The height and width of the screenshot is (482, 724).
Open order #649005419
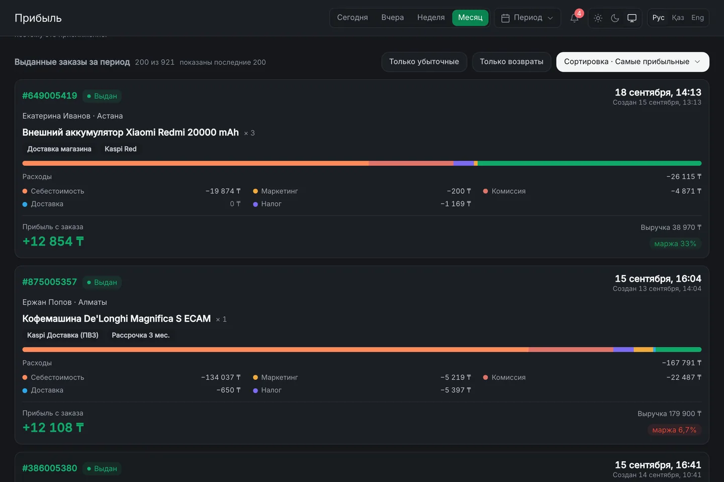pyautogui.click(x=50, y=96)
